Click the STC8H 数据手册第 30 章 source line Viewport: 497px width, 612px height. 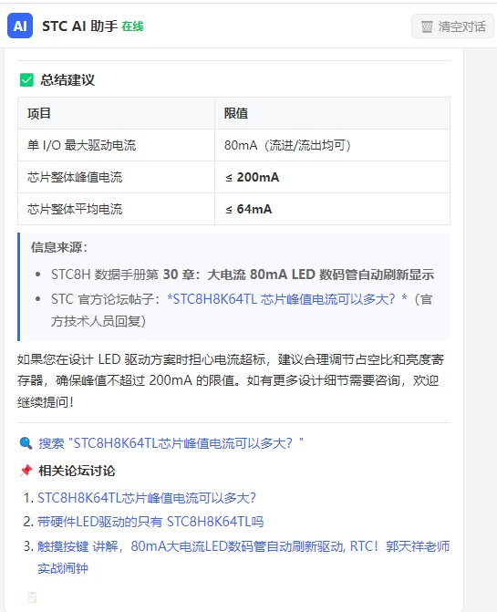pos(243,275)
